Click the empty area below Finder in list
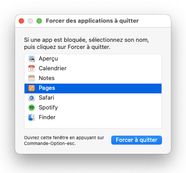 coord(93,125)
